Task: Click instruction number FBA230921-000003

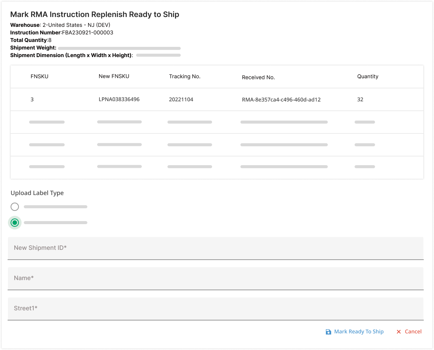Action: [87, 33]
